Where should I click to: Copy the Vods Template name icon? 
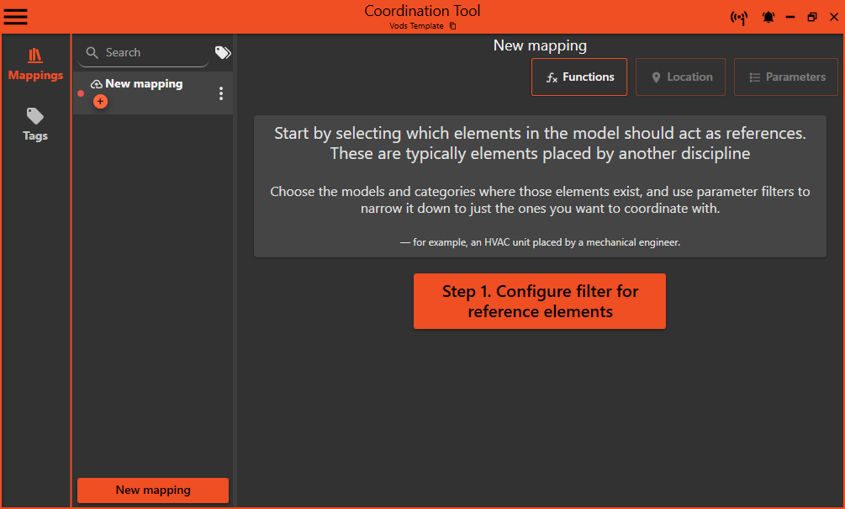pos(453,26)
